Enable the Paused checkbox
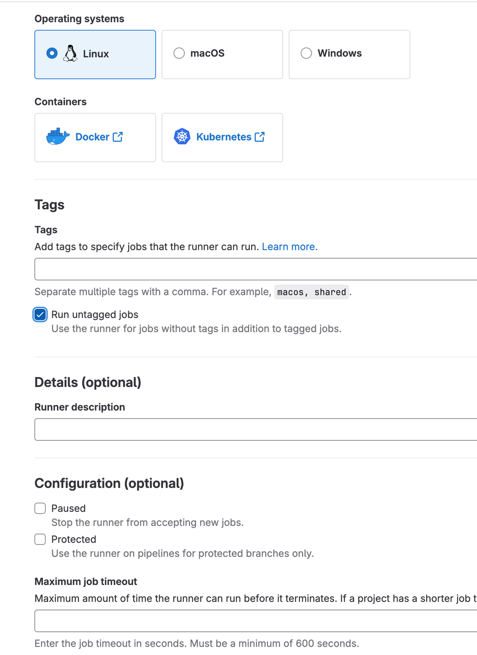 pos(40,509)
